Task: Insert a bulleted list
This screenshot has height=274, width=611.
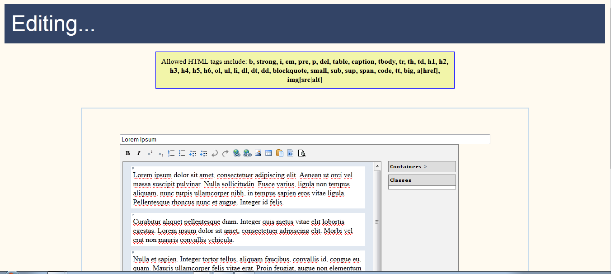Action: [x=182, y=153]
